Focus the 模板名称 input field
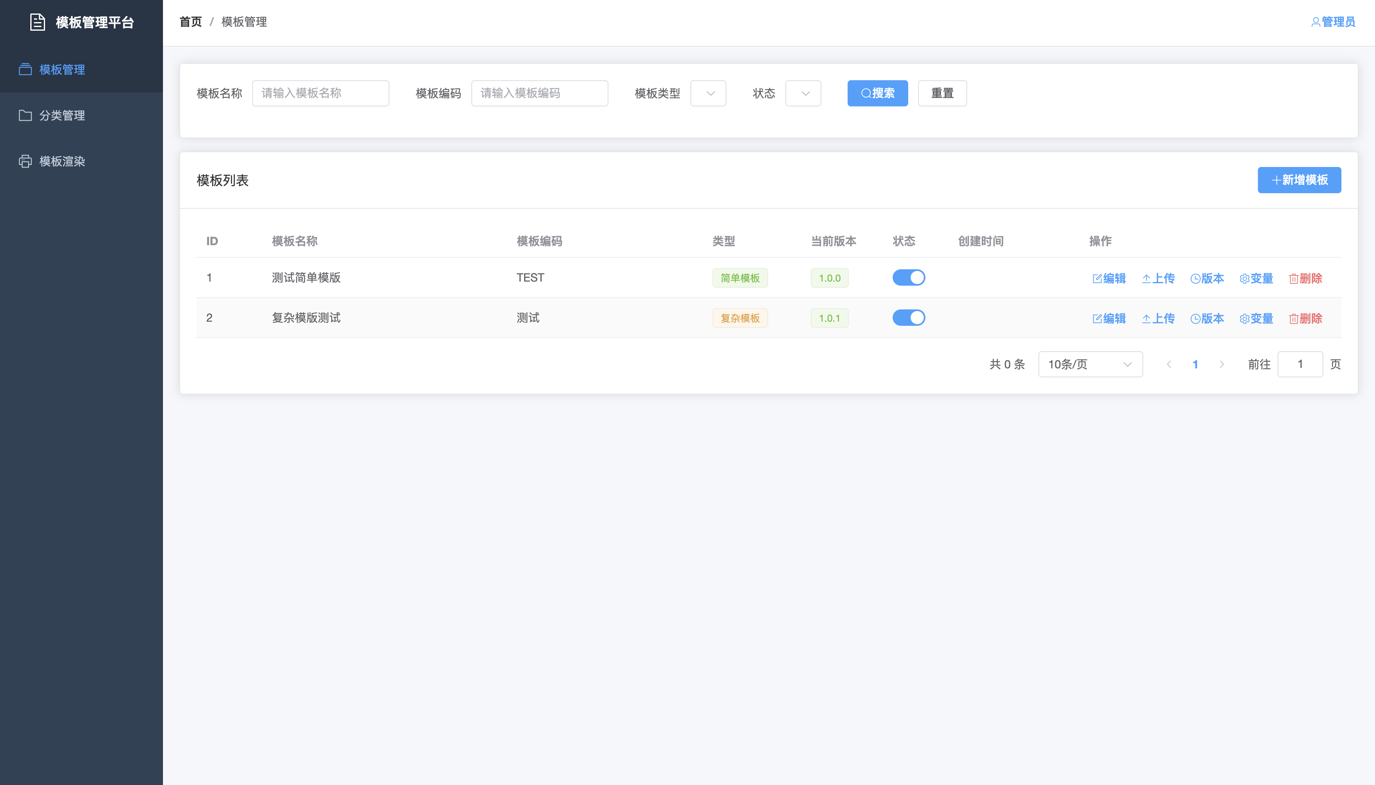The image size is (1375, 785). (x=320, y=93)
